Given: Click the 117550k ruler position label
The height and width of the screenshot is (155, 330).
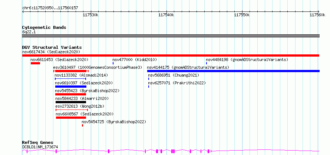Looking at the screenshot, I should [x=242, y=15].
